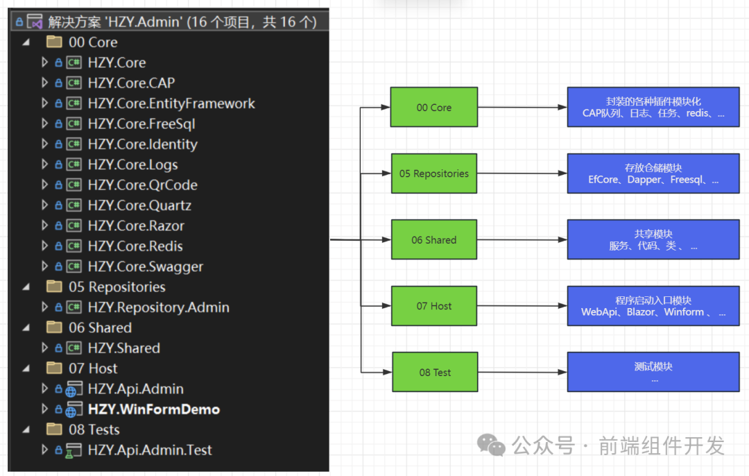Click the blue box listing WebApi, Blazor
This screenshot has height=476, width=749.
(653, 306)
